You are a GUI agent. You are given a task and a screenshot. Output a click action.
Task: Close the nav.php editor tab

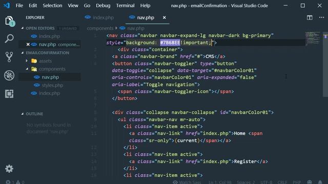click(x=165, y=18)
